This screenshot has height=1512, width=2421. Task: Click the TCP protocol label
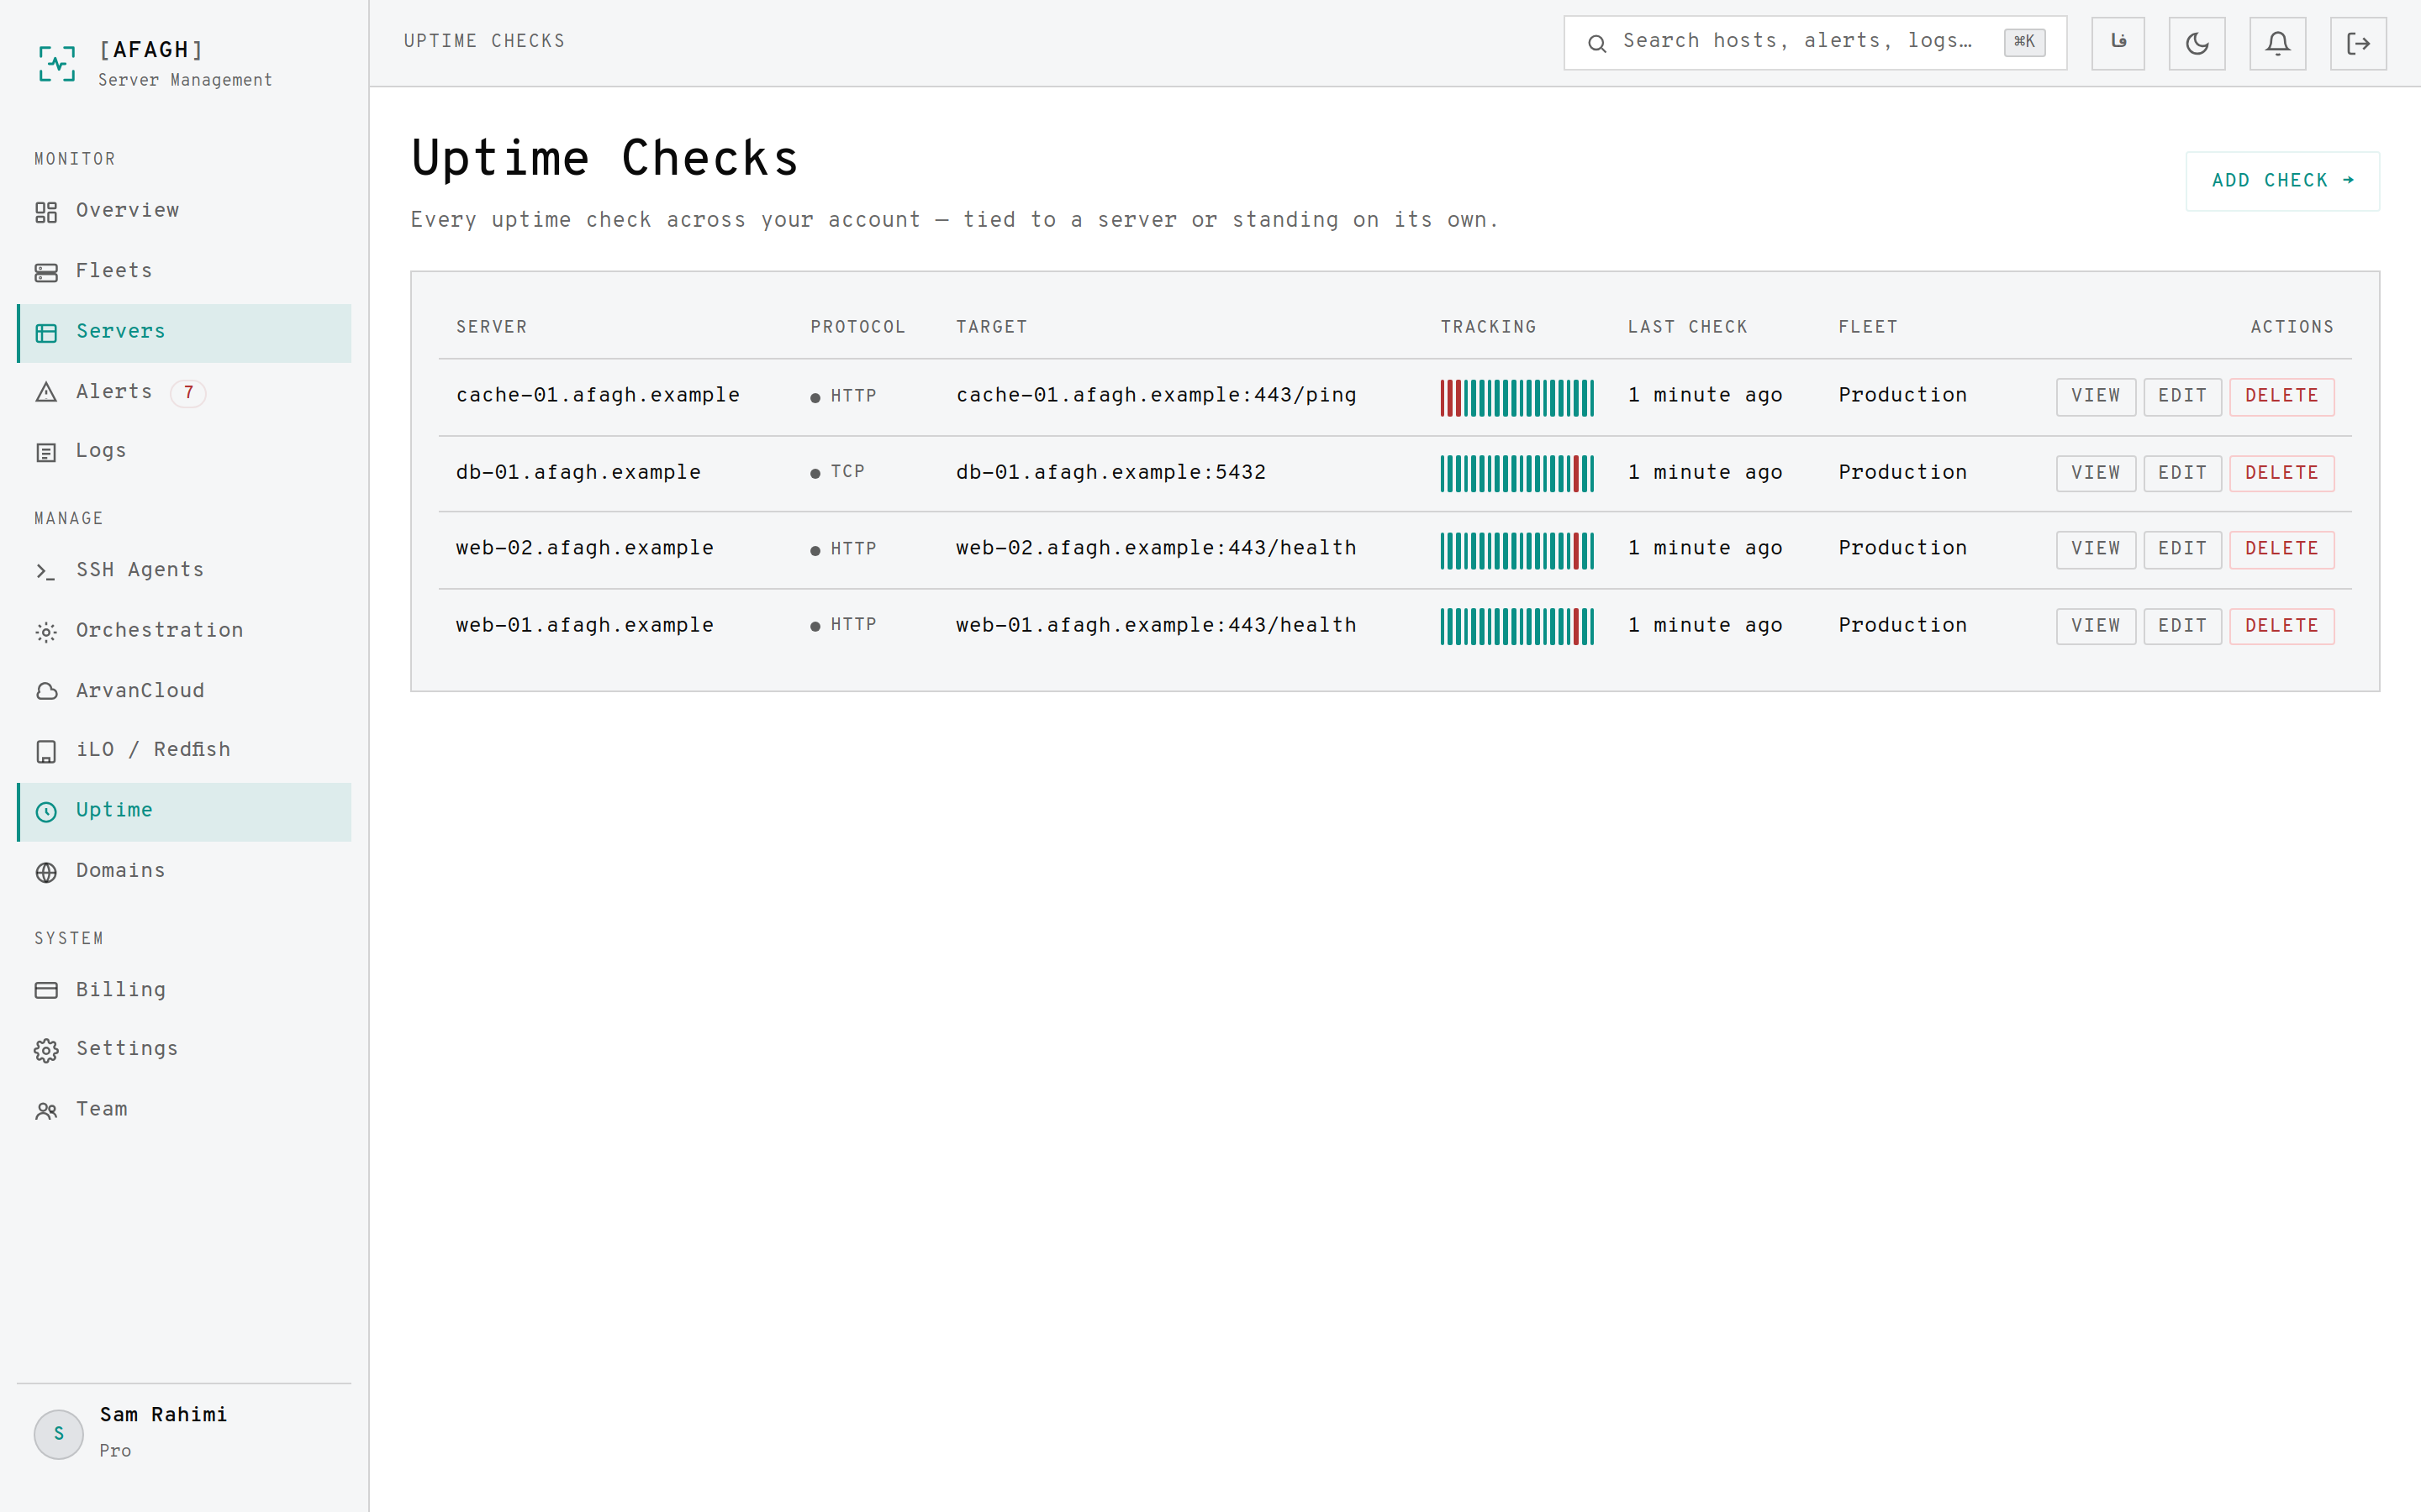[x=847, y=472]
